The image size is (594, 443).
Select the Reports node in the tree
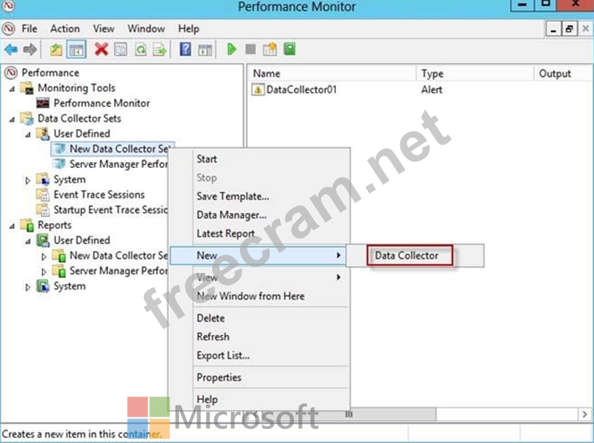tap(55, 225)
